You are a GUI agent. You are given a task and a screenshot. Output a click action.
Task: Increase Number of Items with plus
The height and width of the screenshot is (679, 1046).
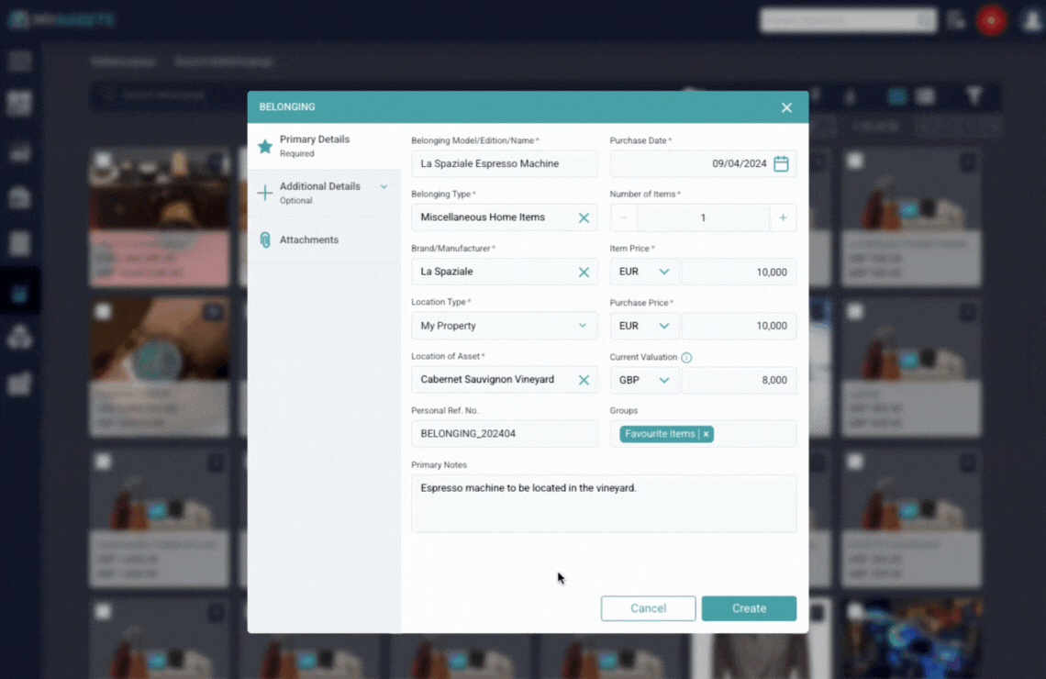pos(783,217)
